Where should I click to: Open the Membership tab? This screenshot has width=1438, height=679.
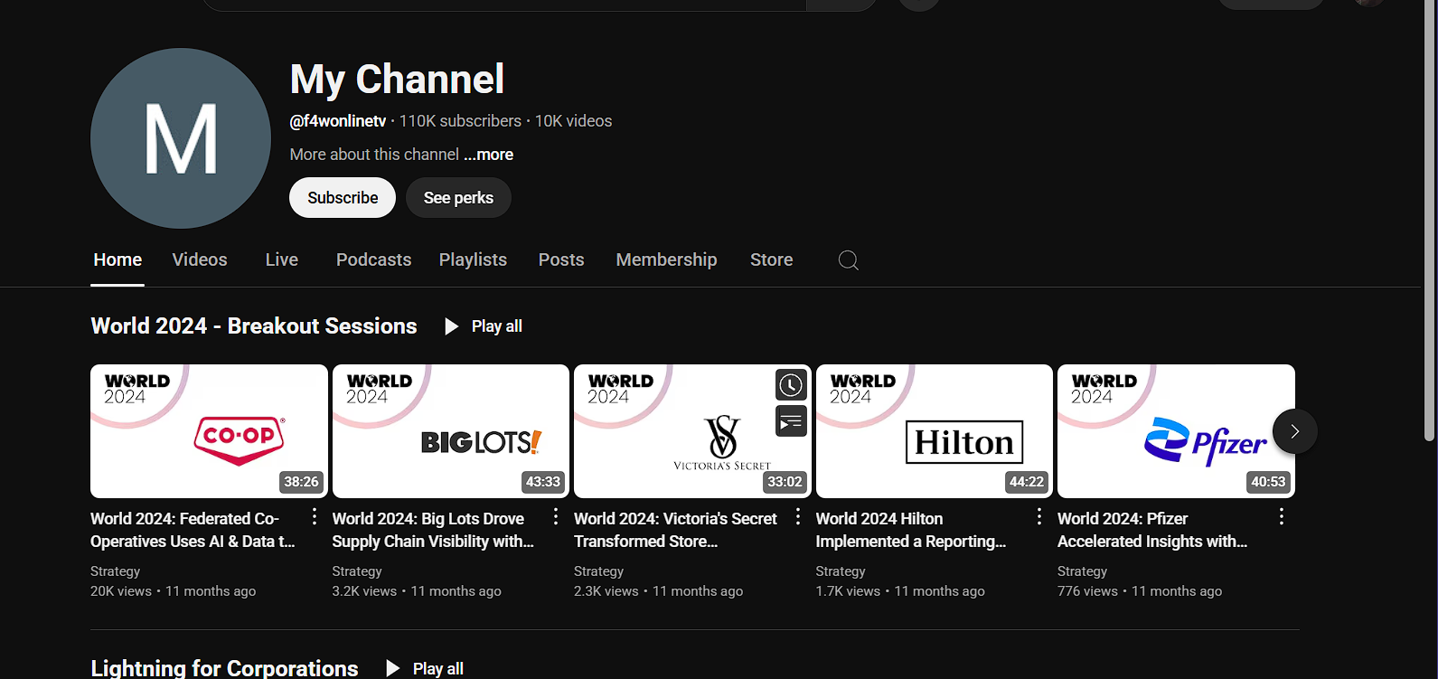(x=666, y=260)
